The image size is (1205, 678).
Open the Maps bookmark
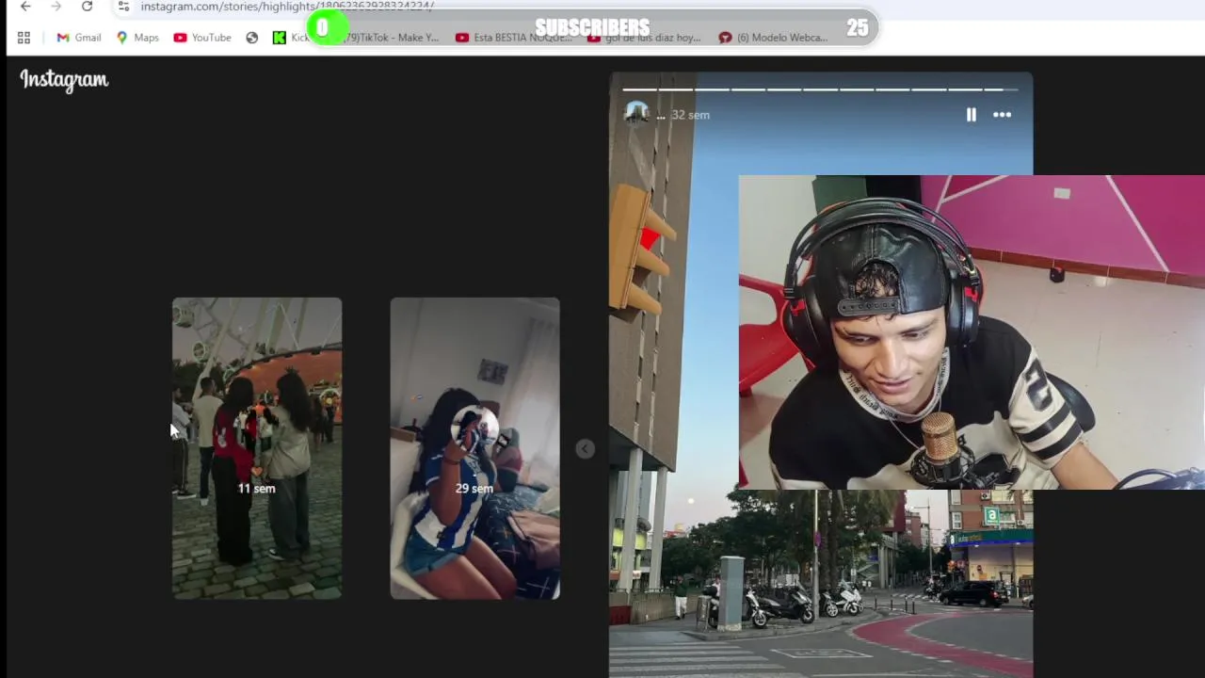(x=137, y=38)
